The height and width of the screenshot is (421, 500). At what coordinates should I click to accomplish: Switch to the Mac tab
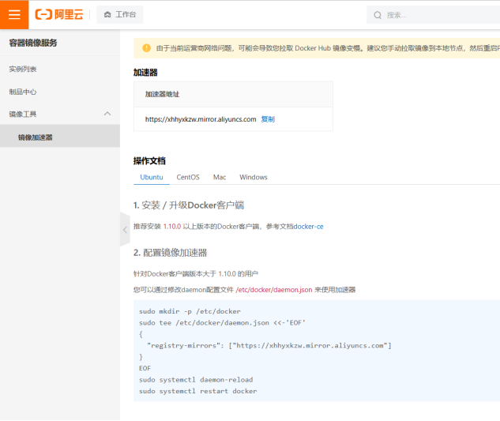coord(220,178)
